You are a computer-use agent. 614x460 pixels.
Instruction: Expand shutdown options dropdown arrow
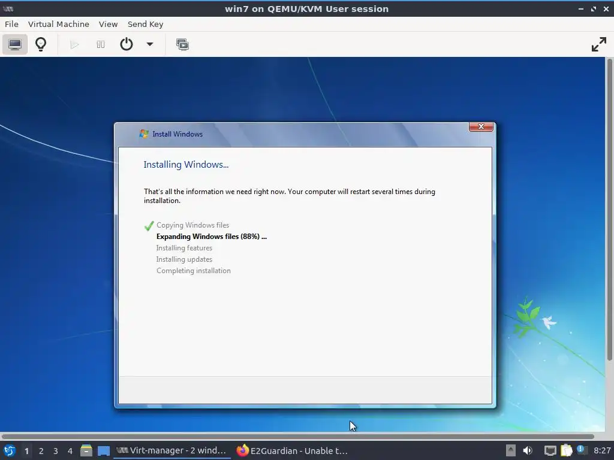(150, 44)
